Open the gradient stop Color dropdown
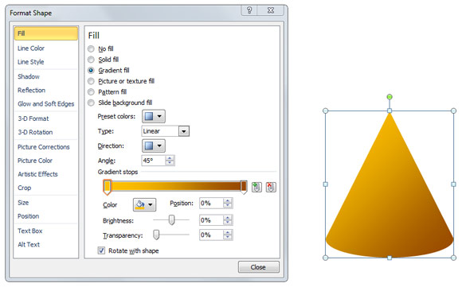This screenshot has width=462, height=291. tap(145, 204)
